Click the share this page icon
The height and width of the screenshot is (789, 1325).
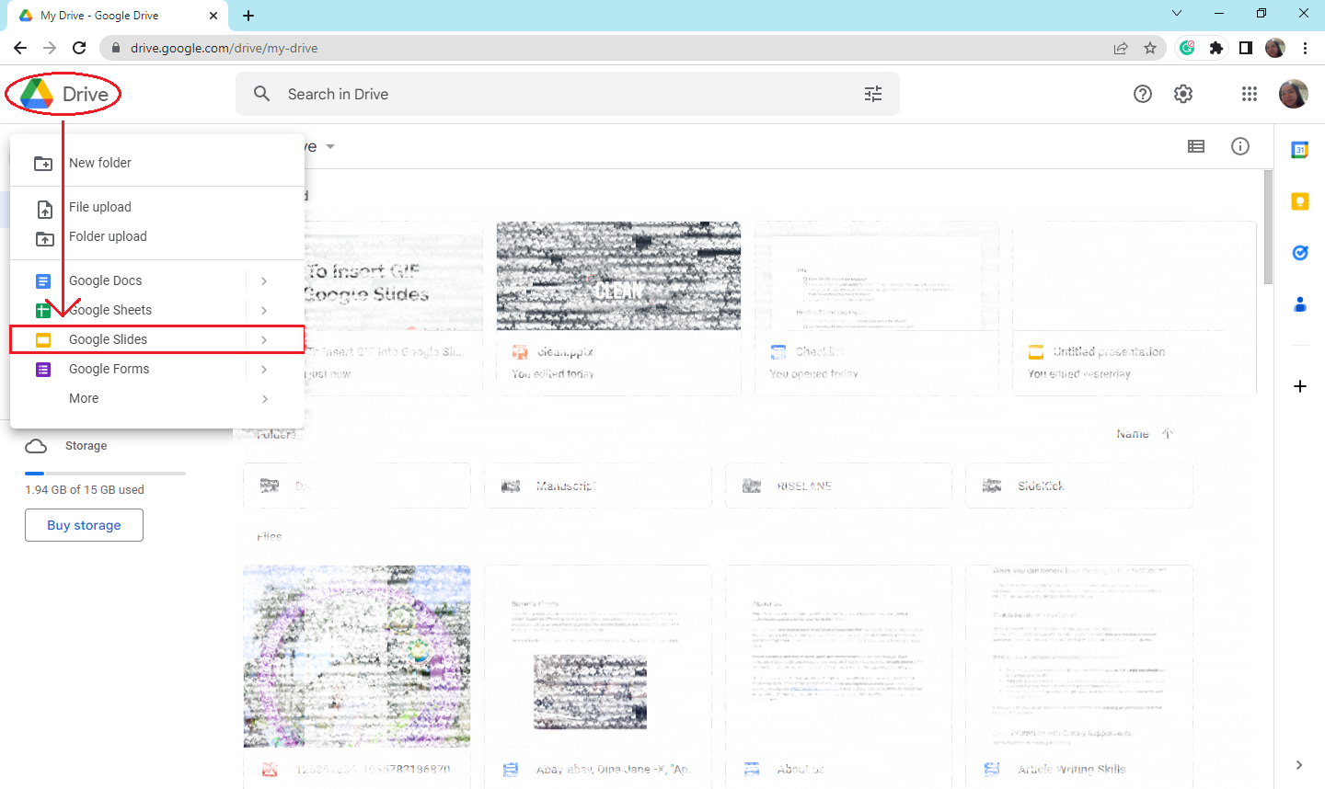tap(1121, 48)
